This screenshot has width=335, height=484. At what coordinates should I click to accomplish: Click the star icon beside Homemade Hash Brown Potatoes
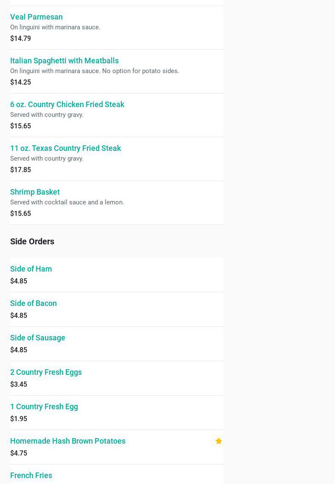(x=219, y=441)
